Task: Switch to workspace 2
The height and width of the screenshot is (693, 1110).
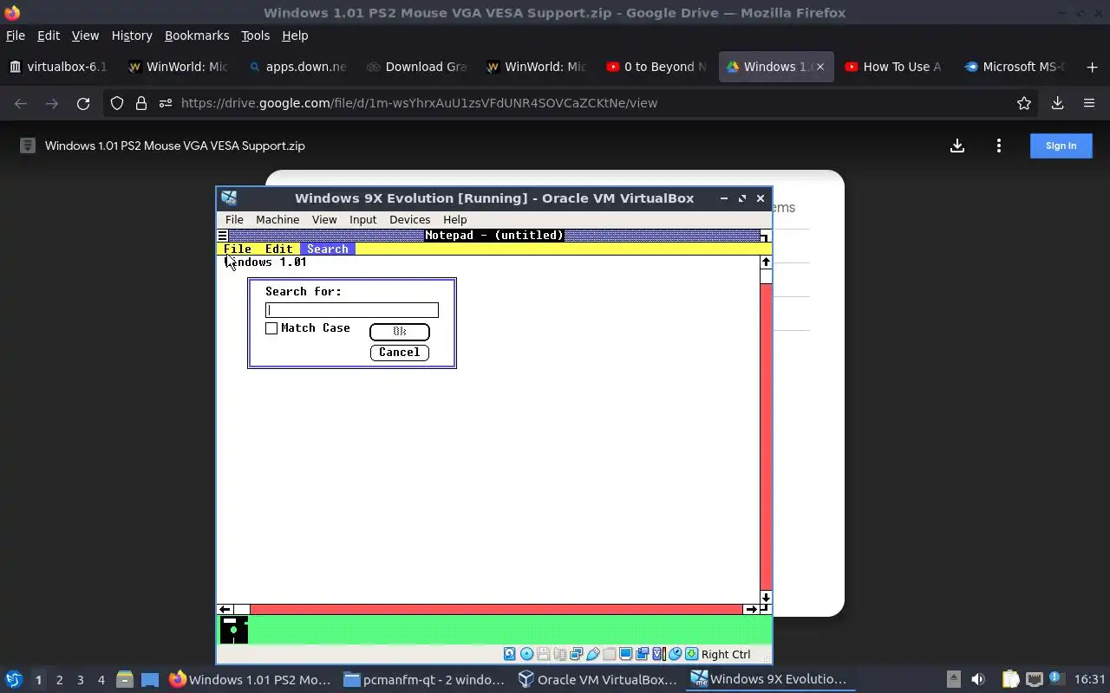Action: 59,680
